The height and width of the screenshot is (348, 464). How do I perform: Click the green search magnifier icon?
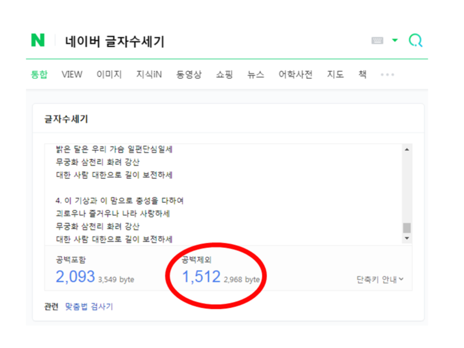pyautogui.click(x=415, y=40)
